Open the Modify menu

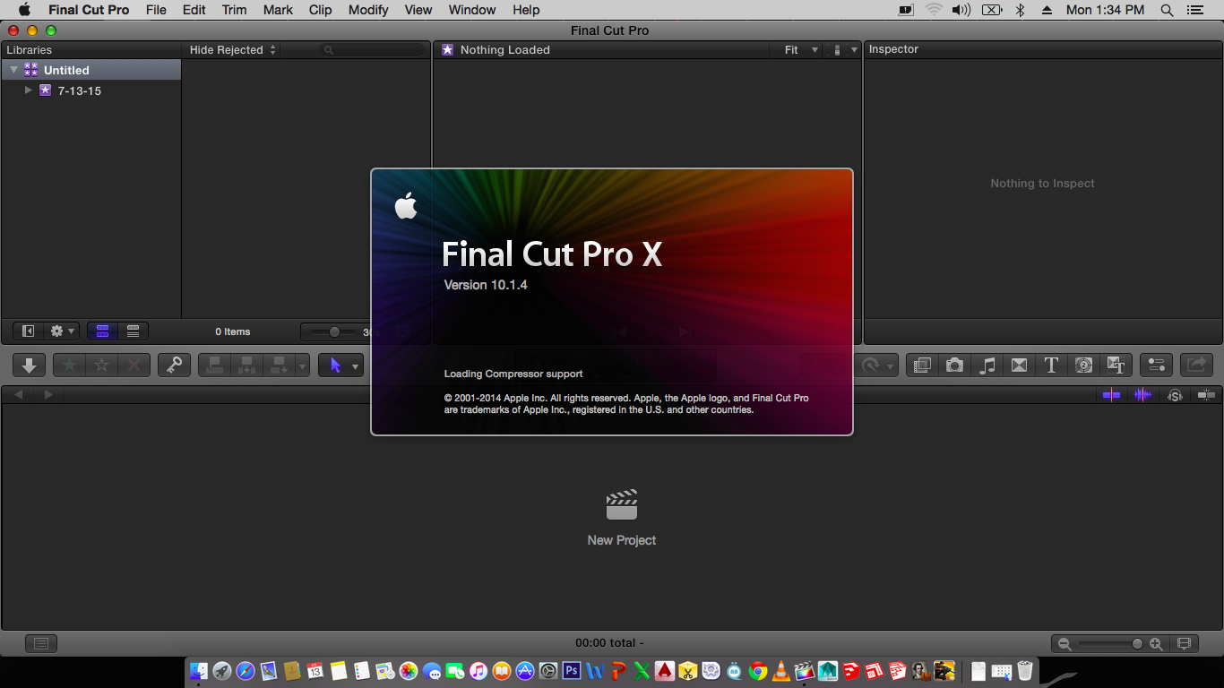click(367, 10)
